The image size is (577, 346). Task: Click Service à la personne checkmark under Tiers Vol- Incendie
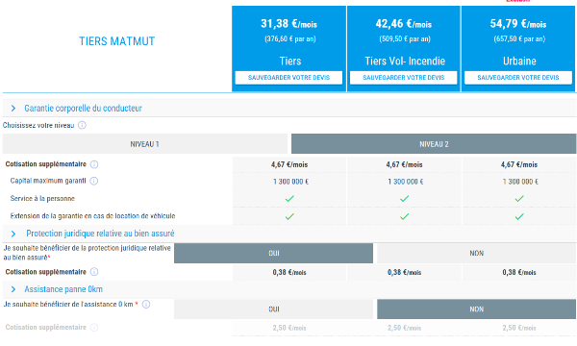[405, 199]
